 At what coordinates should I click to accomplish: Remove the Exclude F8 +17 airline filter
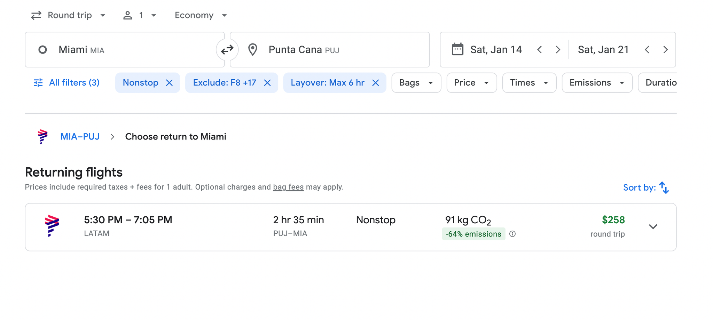coord(267,83)
